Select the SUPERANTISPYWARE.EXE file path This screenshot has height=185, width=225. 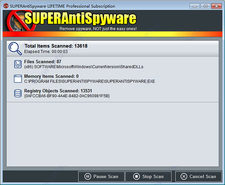pos(90,81)
